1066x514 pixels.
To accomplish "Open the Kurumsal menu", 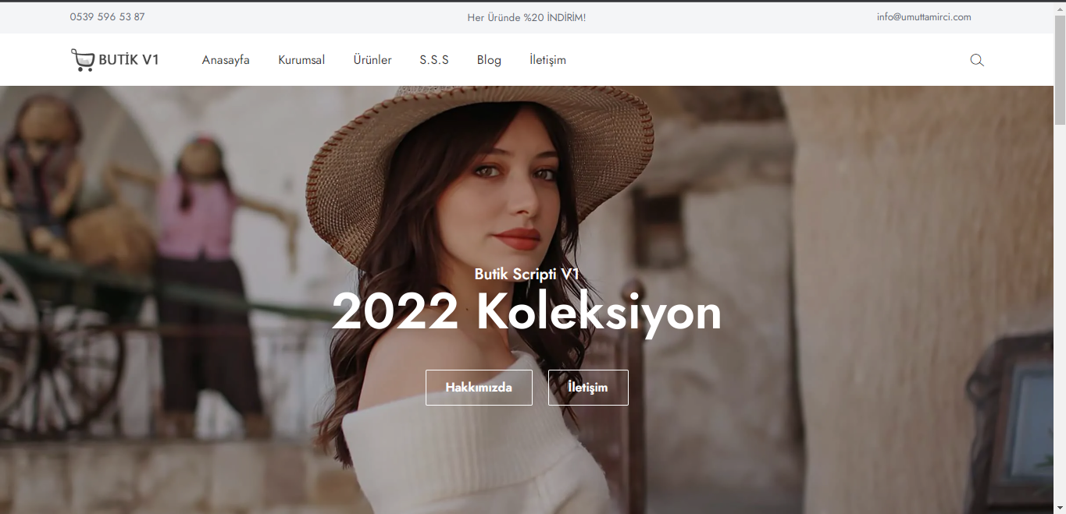I will (301, 60).
